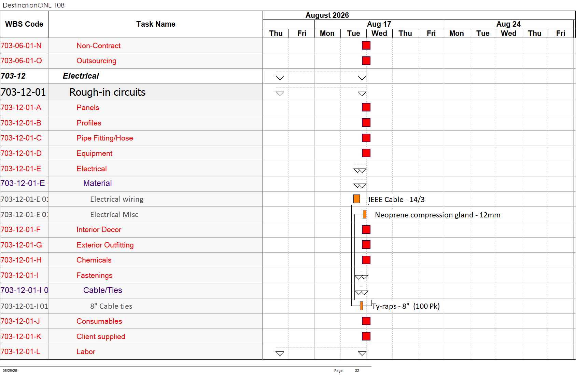This screenshot has width=576, height=375.
Task: Click the Fastenings row summary marker
Action: (x=361, y=277)
